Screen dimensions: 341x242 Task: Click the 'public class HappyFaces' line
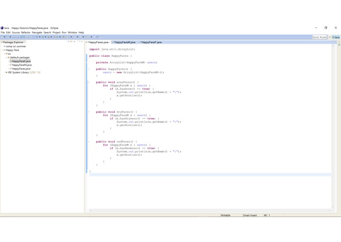(x=110, y=56)
